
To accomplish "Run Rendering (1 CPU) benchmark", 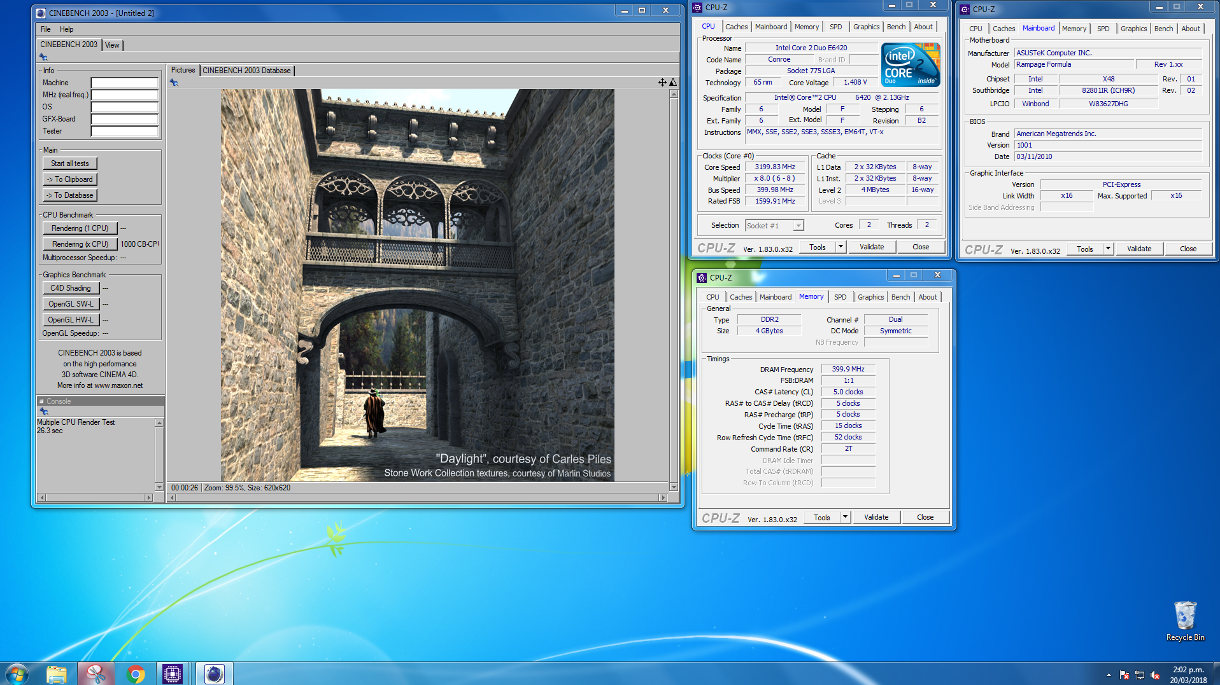I will click(80, 228).
